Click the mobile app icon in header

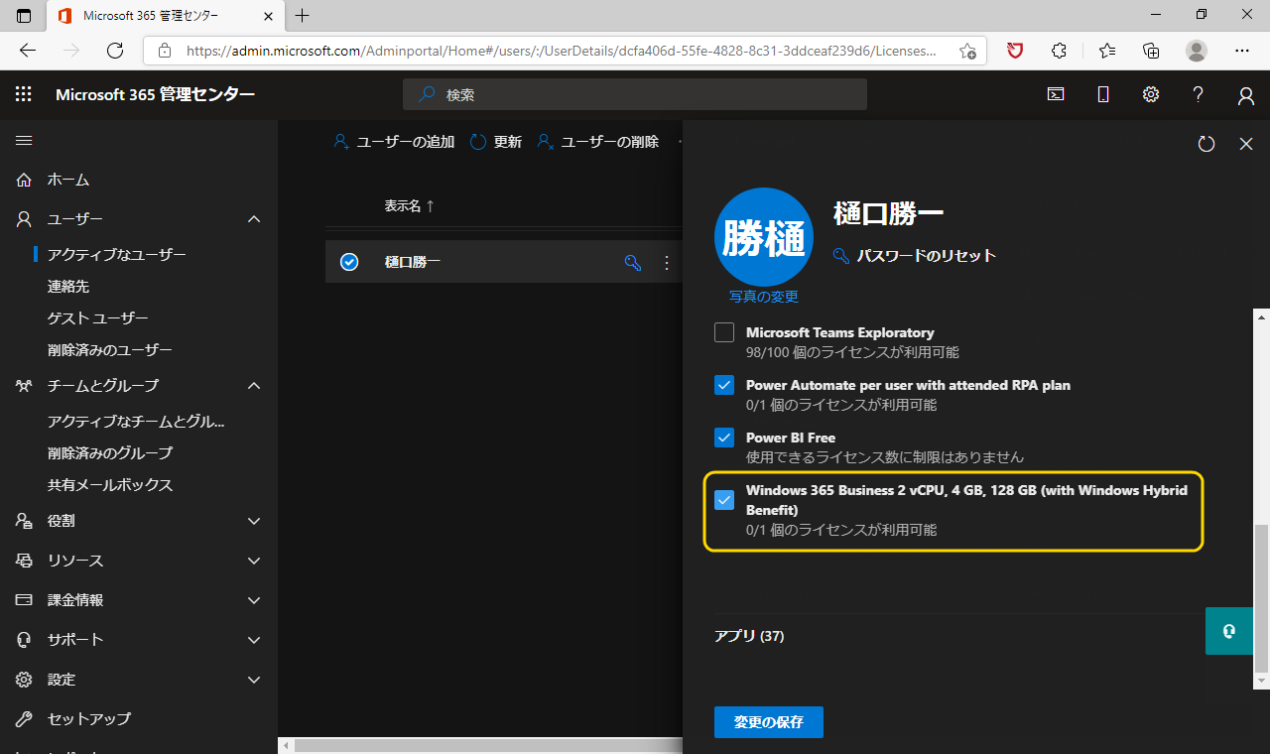pos(1103,94)
